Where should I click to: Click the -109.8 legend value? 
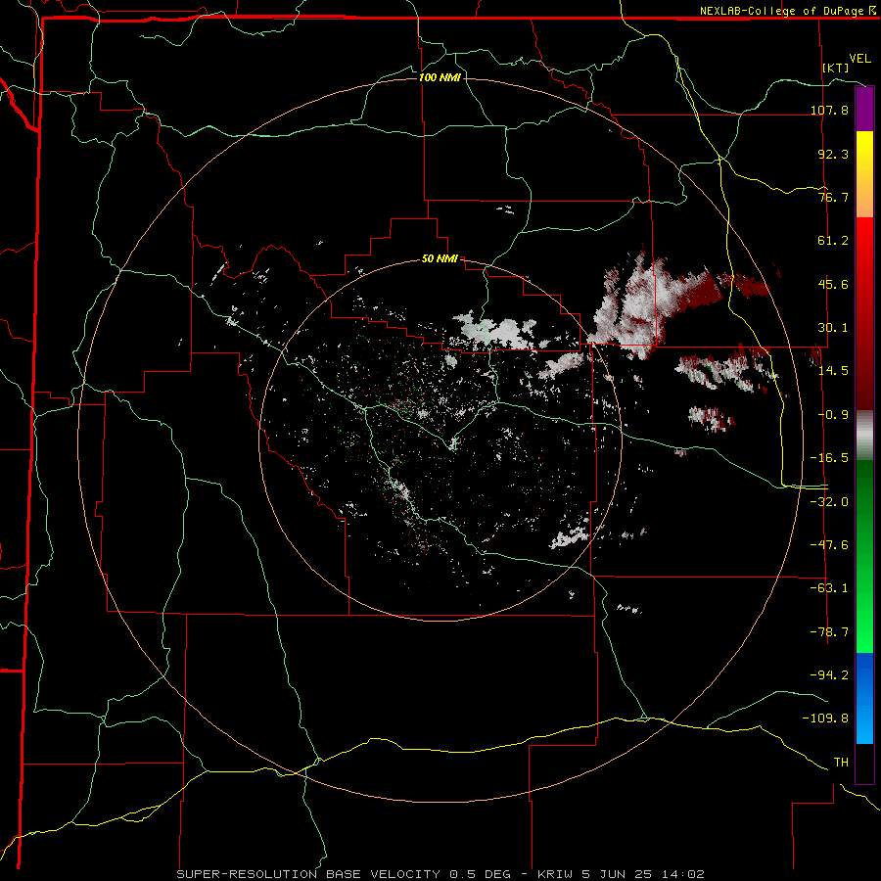pyautogui.click(x=825, y=719)
